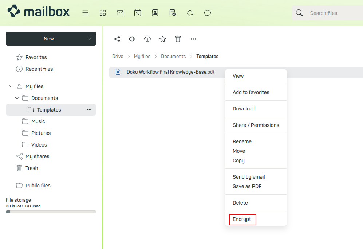
Task: Open the Tasks icon in the navigation bar
Action: pyautogui.click(x=172, y=13)
